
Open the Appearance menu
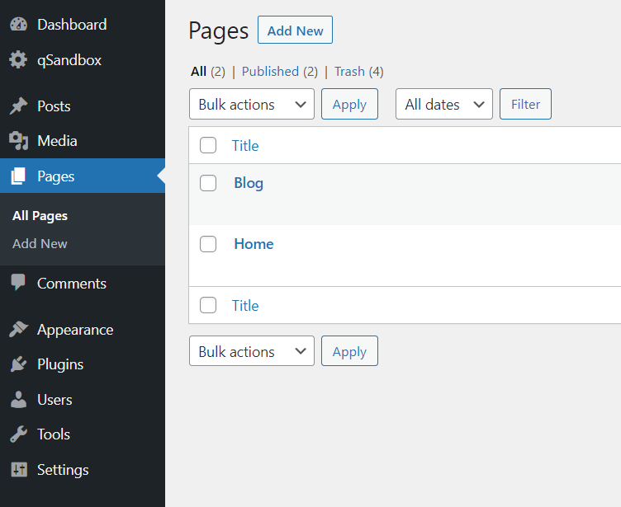tap(83, 330)
